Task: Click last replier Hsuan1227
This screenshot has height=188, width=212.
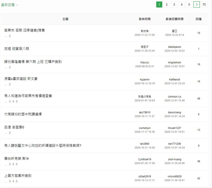Action: pyautogui.click(x=174, y=128)
